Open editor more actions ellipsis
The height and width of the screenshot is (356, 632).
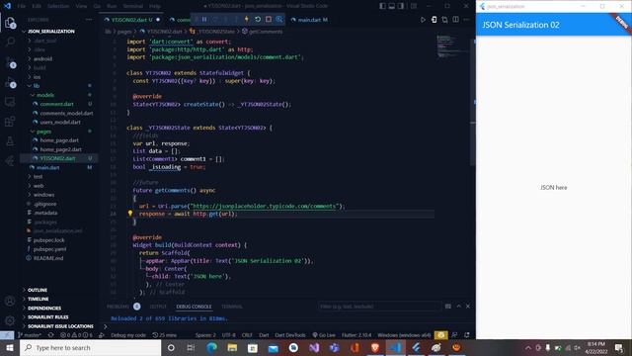click(x=466, y=20)
